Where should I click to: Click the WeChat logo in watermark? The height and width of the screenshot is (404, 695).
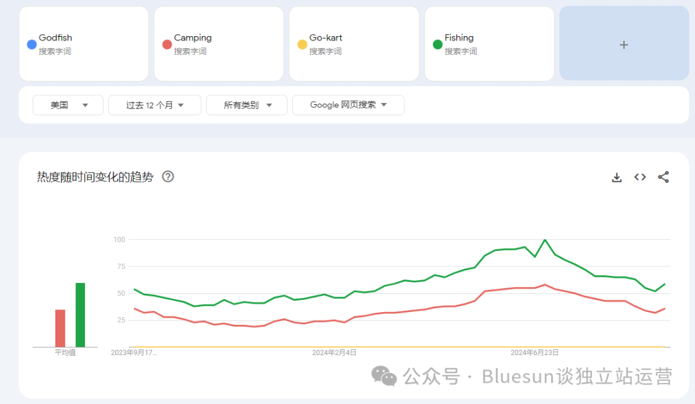coord(385,376)
